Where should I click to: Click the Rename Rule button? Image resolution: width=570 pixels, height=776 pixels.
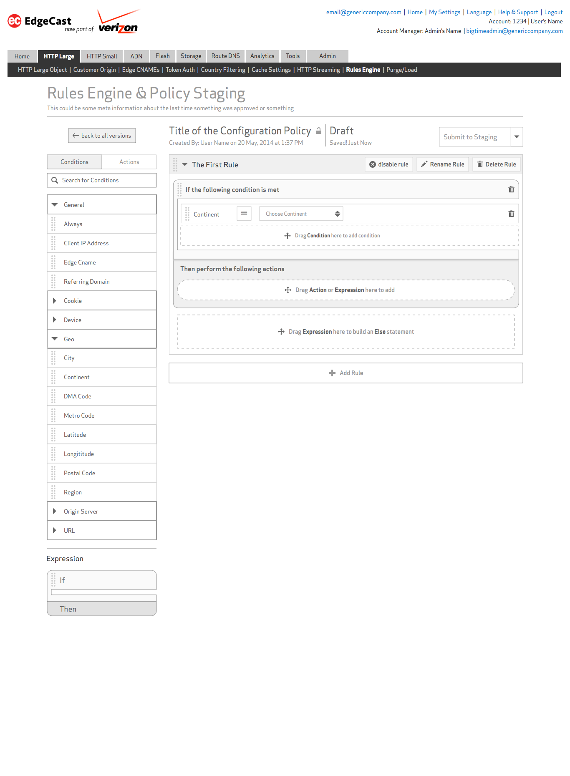coord(443,164)
